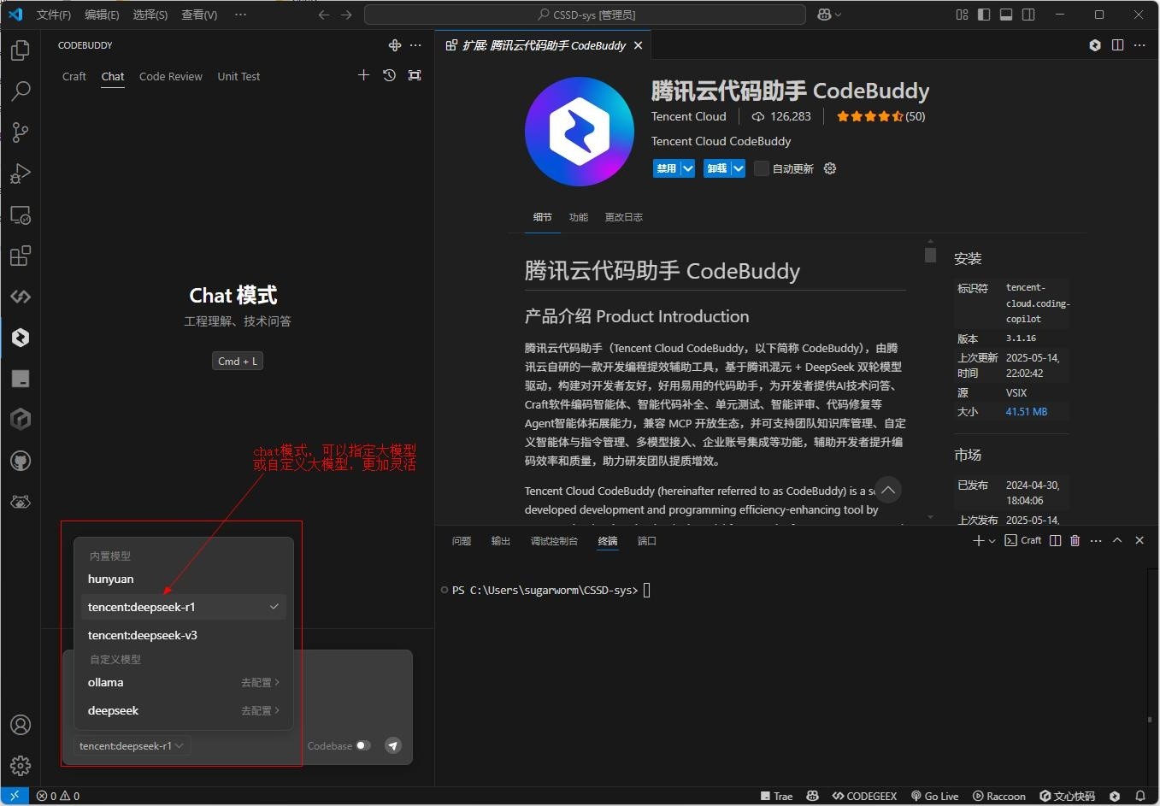Open Source Control view
Image resolution: width=1160 pixels, height=806 pixels.
point(21,132)
